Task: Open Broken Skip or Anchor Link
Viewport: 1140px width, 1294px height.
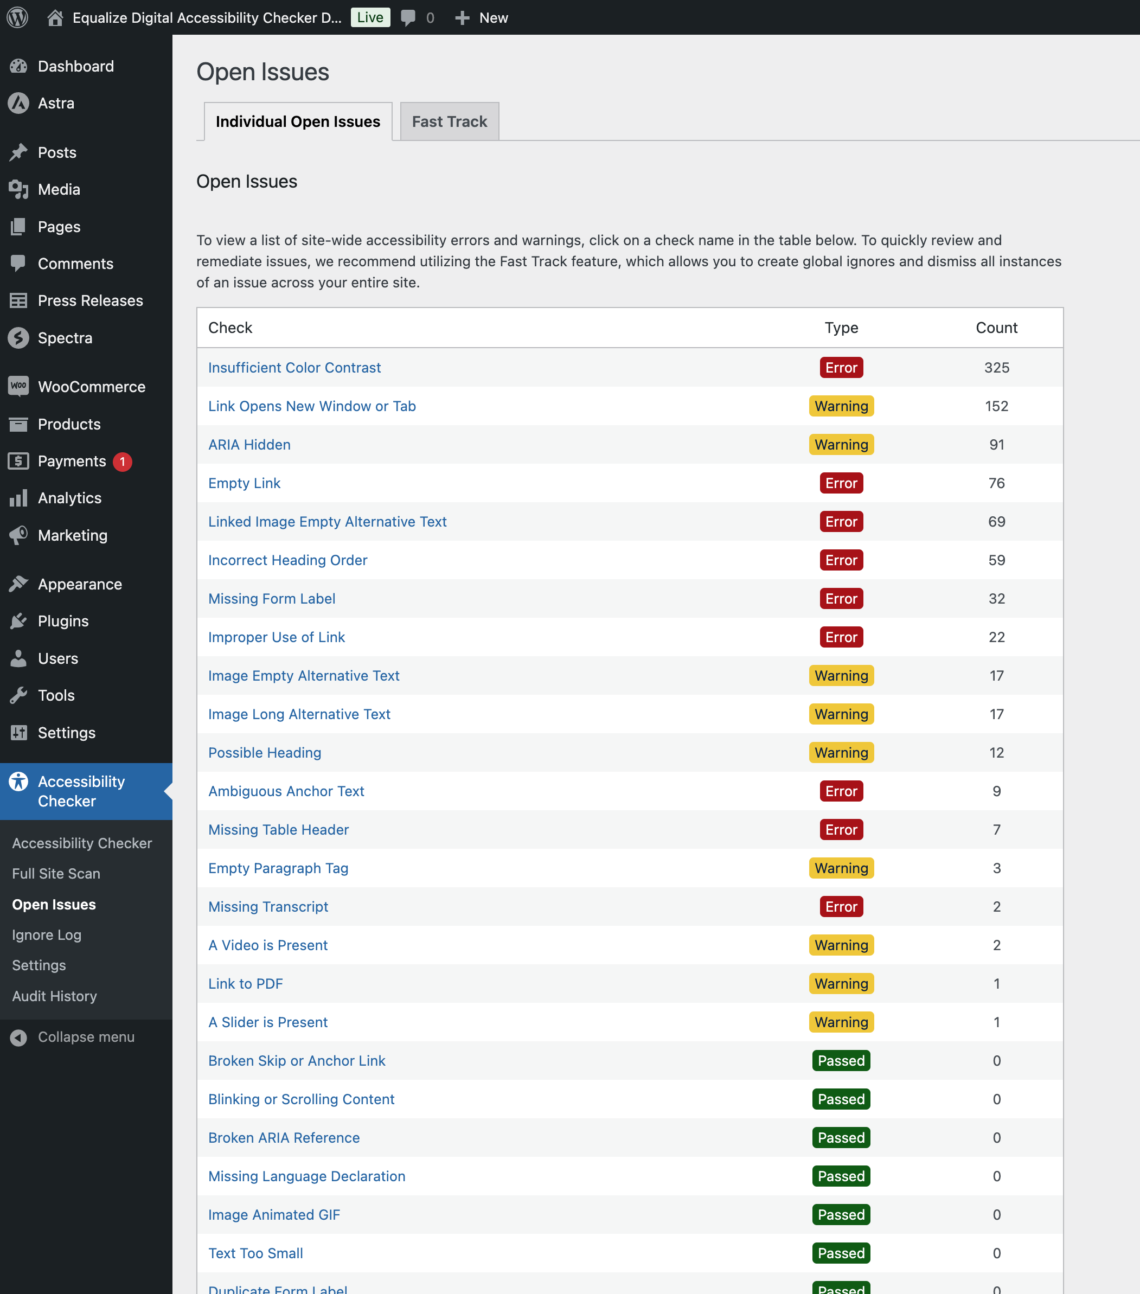Action: [297, 1061]
